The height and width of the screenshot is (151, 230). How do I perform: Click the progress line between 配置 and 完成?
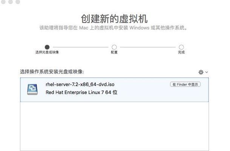[x=148, y=47]
